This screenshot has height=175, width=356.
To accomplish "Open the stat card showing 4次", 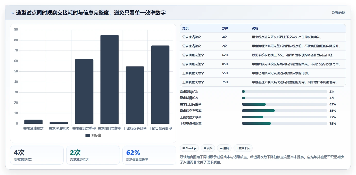I will pyautogui.click(x=37, y=155).
